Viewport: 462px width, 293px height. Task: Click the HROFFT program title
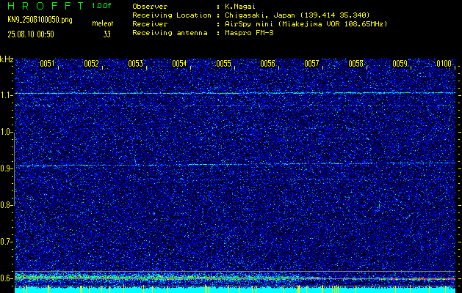pos(46,6)
